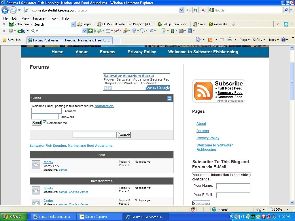
Task: Click the Print icon
Action: coord(230,40)
